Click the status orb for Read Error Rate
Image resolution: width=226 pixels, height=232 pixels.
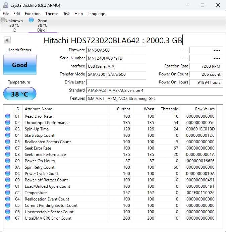8,116
